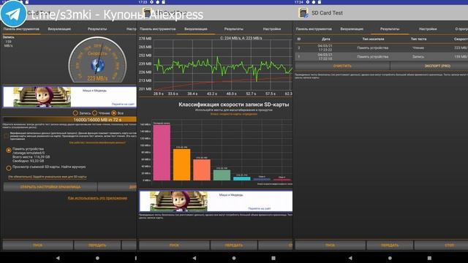Click ОТКРЫТЬ НАСТРОЙКИ ХРАНИЛИЩА button
This screenshot has height=263, width=468.
[50, 187]
